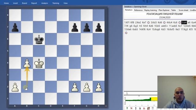Viewport: 196px width, 110px height.
Task: Jump to move 13.Ke6 in notation
Action: coord(128,29)
